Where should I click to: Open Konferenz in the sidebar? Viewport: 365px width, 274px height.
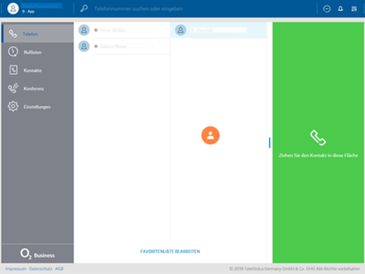click(x=38, y=88)
